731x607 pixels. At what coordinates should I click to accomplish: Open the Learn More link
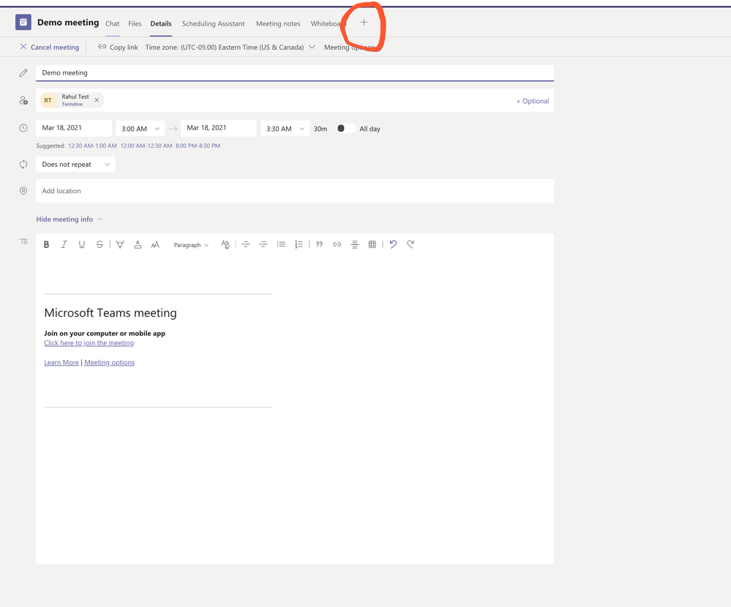[x=61, y=363]
